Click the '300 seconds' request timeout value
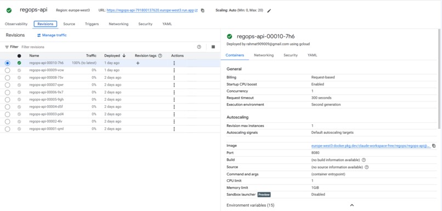The width and height of the screenshot is (442, 211). point(321,98)
